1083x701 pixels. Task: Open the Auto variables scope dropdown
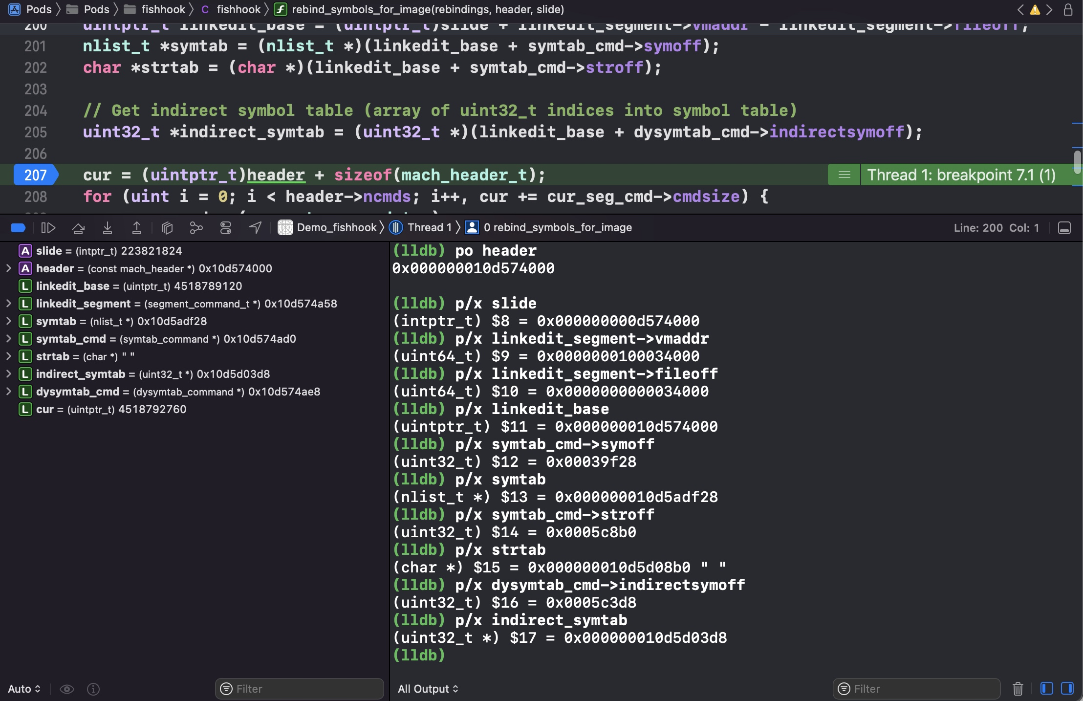[24, 689]
